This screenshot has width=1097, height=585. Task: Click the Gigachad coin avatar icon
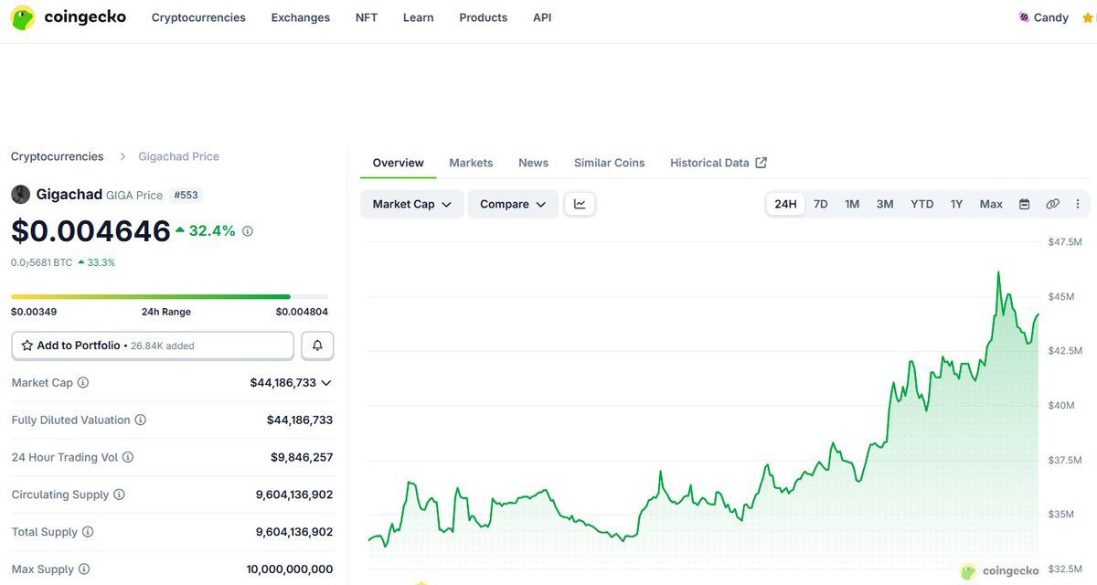tap(20, 194)
